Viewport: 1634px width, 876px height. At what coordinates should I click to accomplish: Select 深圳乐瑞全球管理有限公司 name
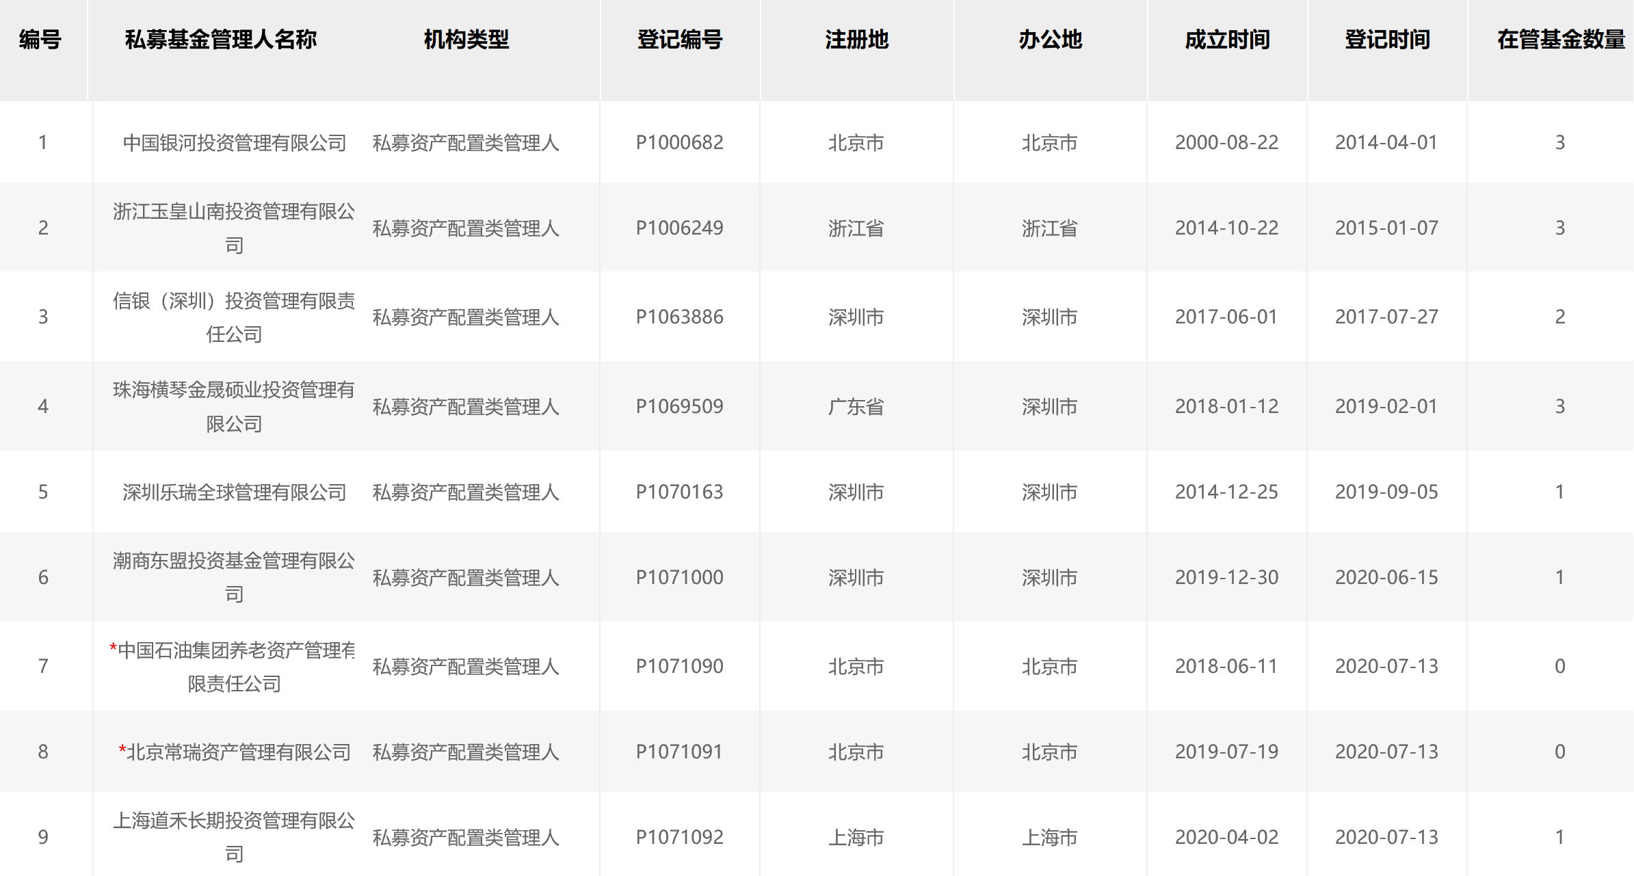click(x=234, y=492)
